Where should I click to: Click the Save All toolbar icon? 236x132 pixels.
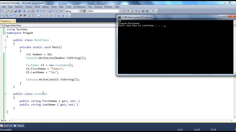[19, 11]
